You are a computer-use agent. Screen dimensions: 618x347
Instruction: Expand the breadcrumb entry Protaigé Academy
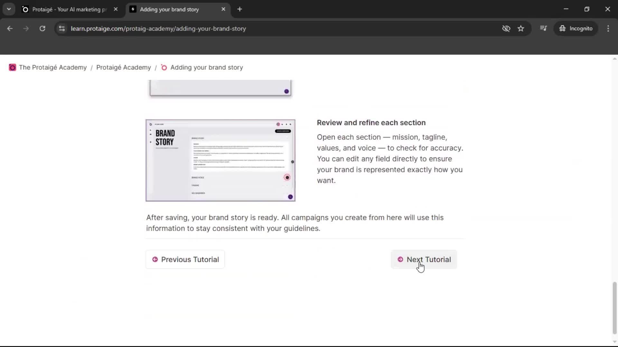pos(124,67)
